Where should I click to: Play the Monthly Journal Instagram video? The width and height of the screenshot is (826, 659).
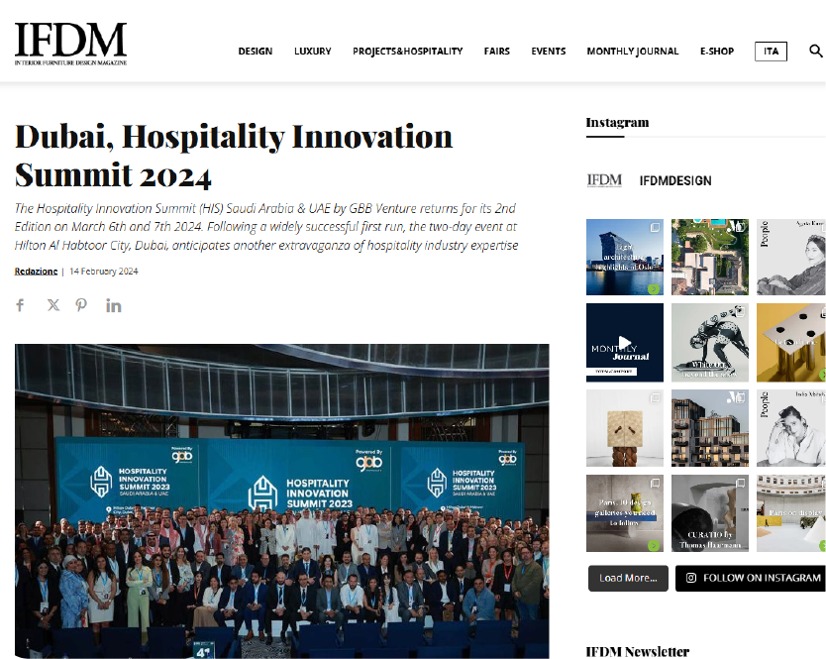tap(625, 343)
